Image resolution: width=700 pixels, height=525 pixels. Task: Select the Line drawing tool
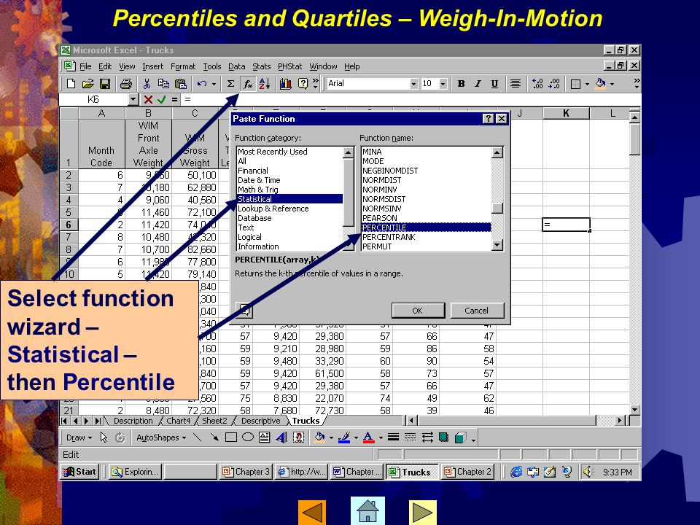point(198,437)
